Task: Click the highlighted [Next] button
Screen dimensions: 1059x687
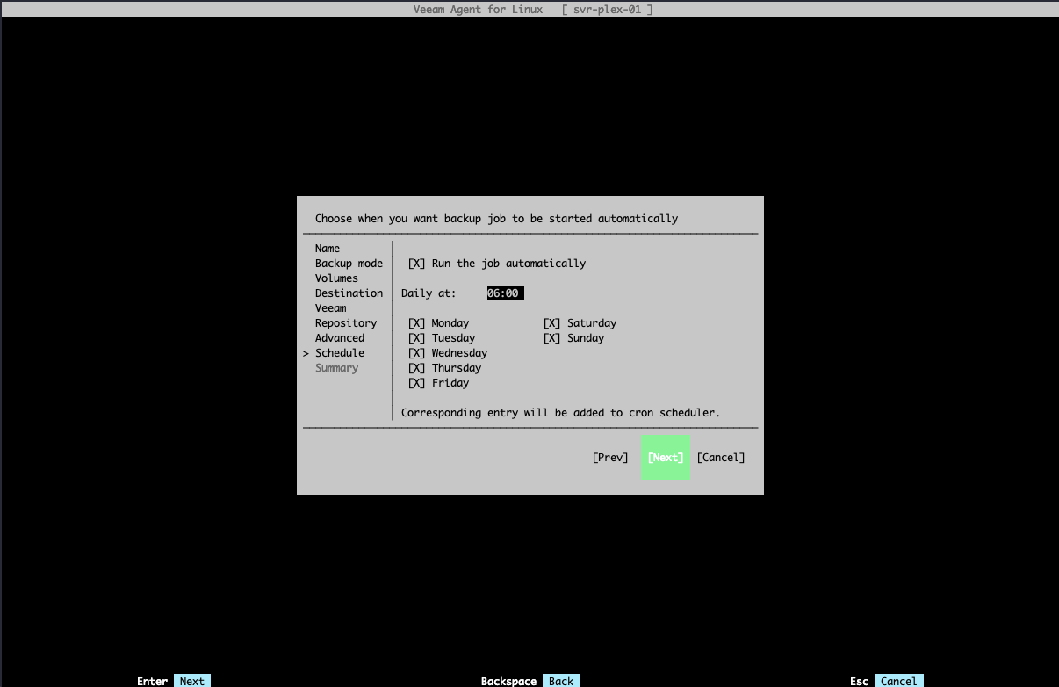Action: pyautogui.click(x=666, y=458)
